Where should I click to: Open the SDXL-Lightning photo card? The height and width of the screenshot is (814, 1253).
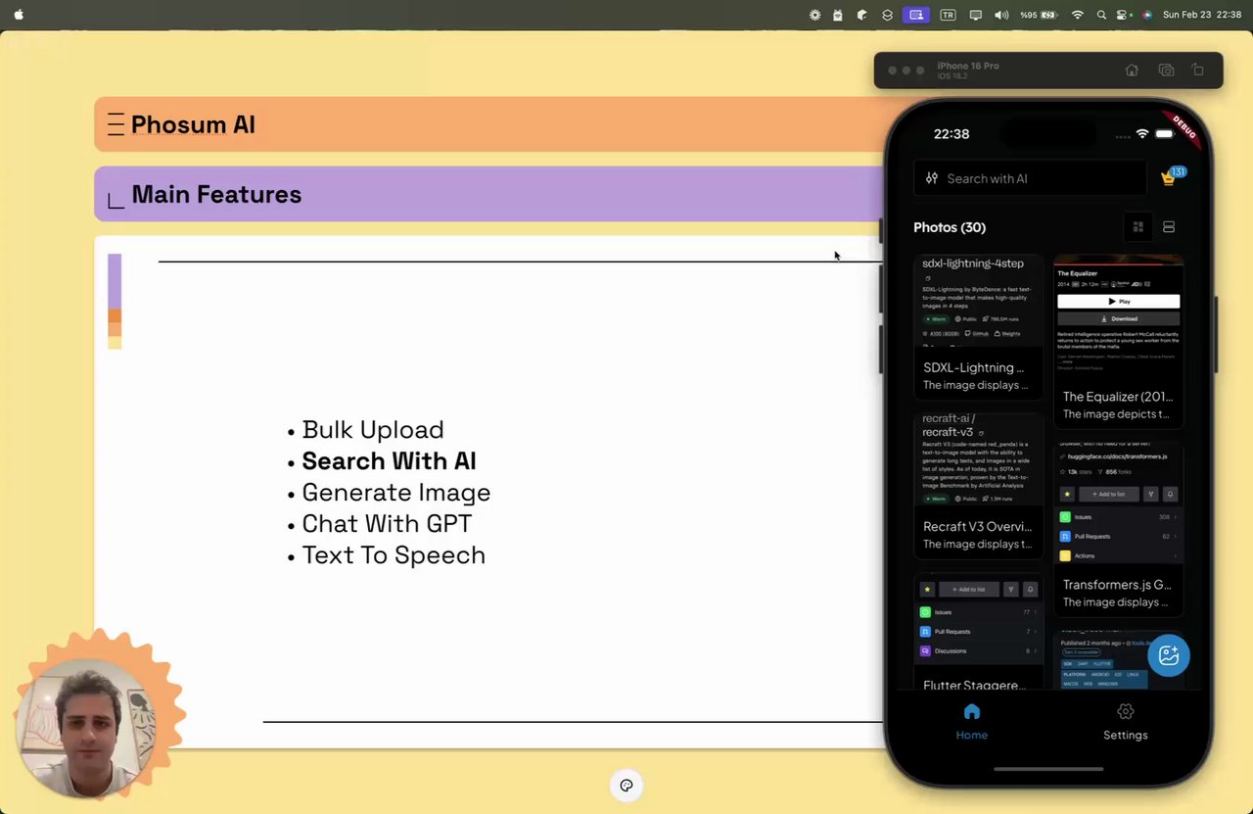click(978, 326)
